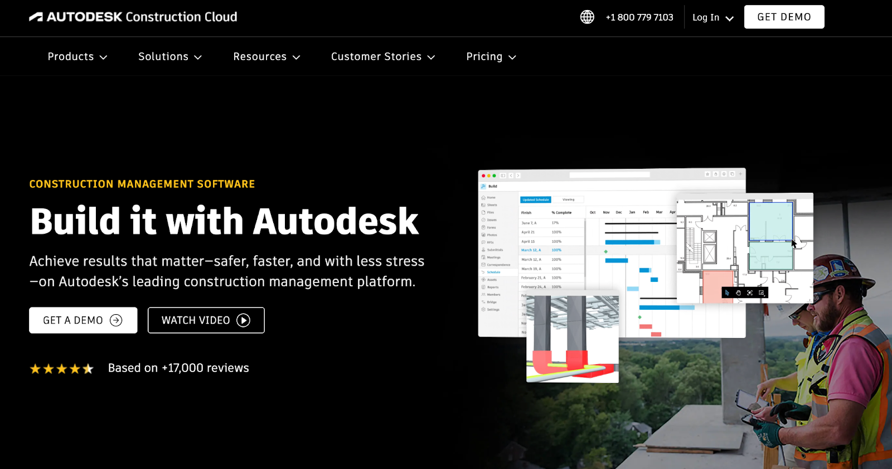Image resolution: width=892 pixels, height=469 pixels.
Task: Expand the Products menu
Action: point(77,57)
